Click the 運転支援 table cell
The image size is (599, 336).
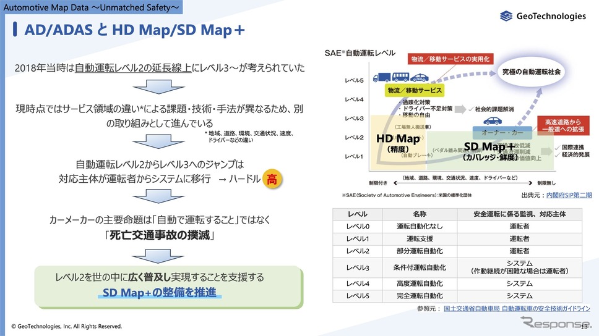click(420, 239)
